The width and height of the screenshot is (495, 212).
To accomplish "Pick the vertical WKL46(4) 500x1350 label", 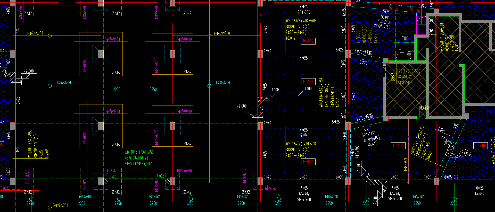I will (x=321, y=93).
